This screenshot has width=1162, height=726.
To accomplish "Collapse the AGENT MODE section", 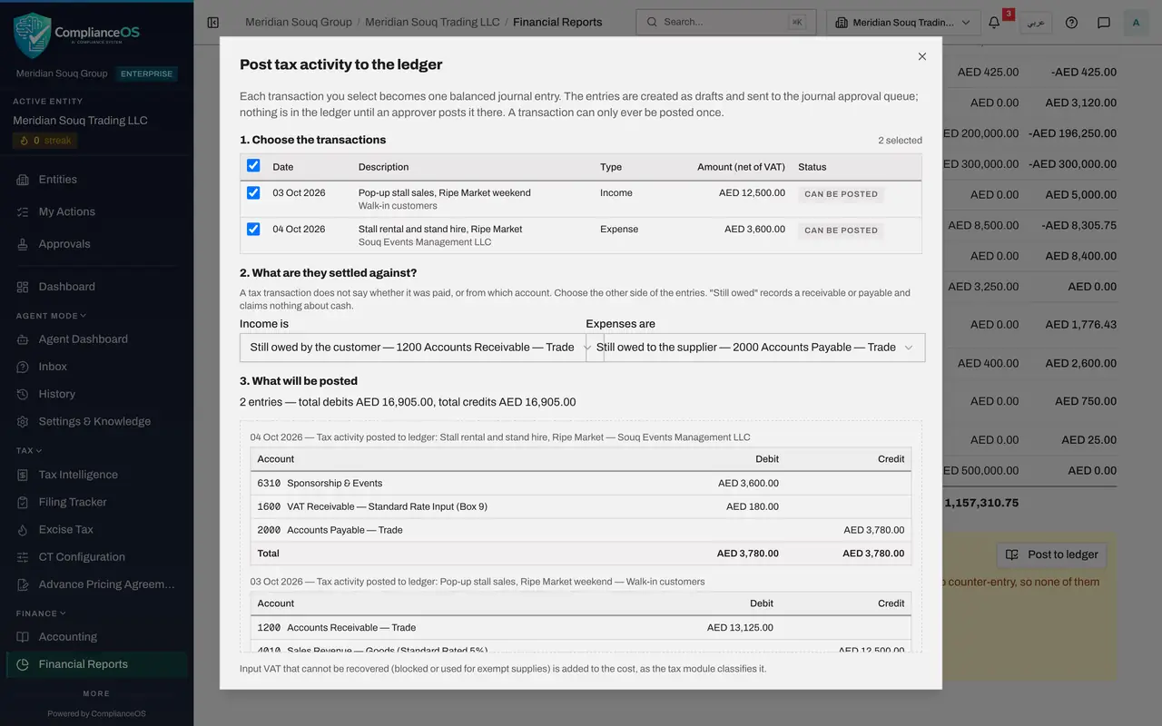I will point(51,316).
